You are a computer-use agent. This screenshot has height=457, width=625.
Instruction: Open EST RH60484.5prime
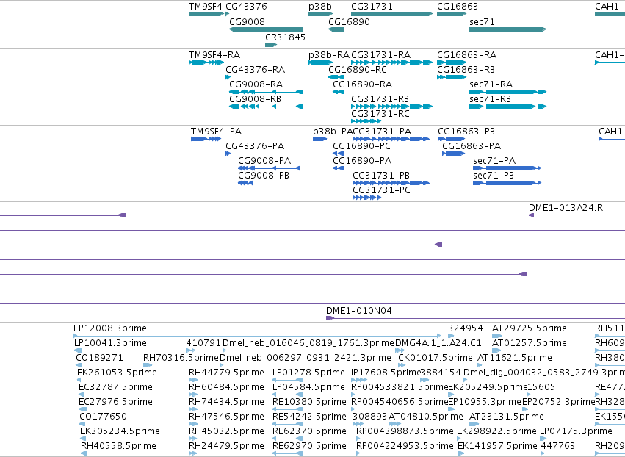point(193,395)
